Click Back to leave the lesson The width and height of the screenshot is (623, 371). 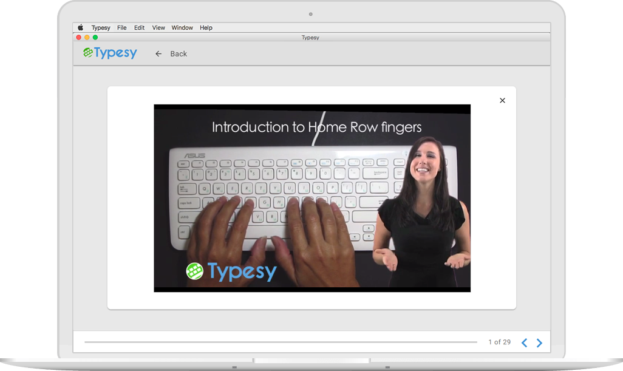click(x=178, y=53)
